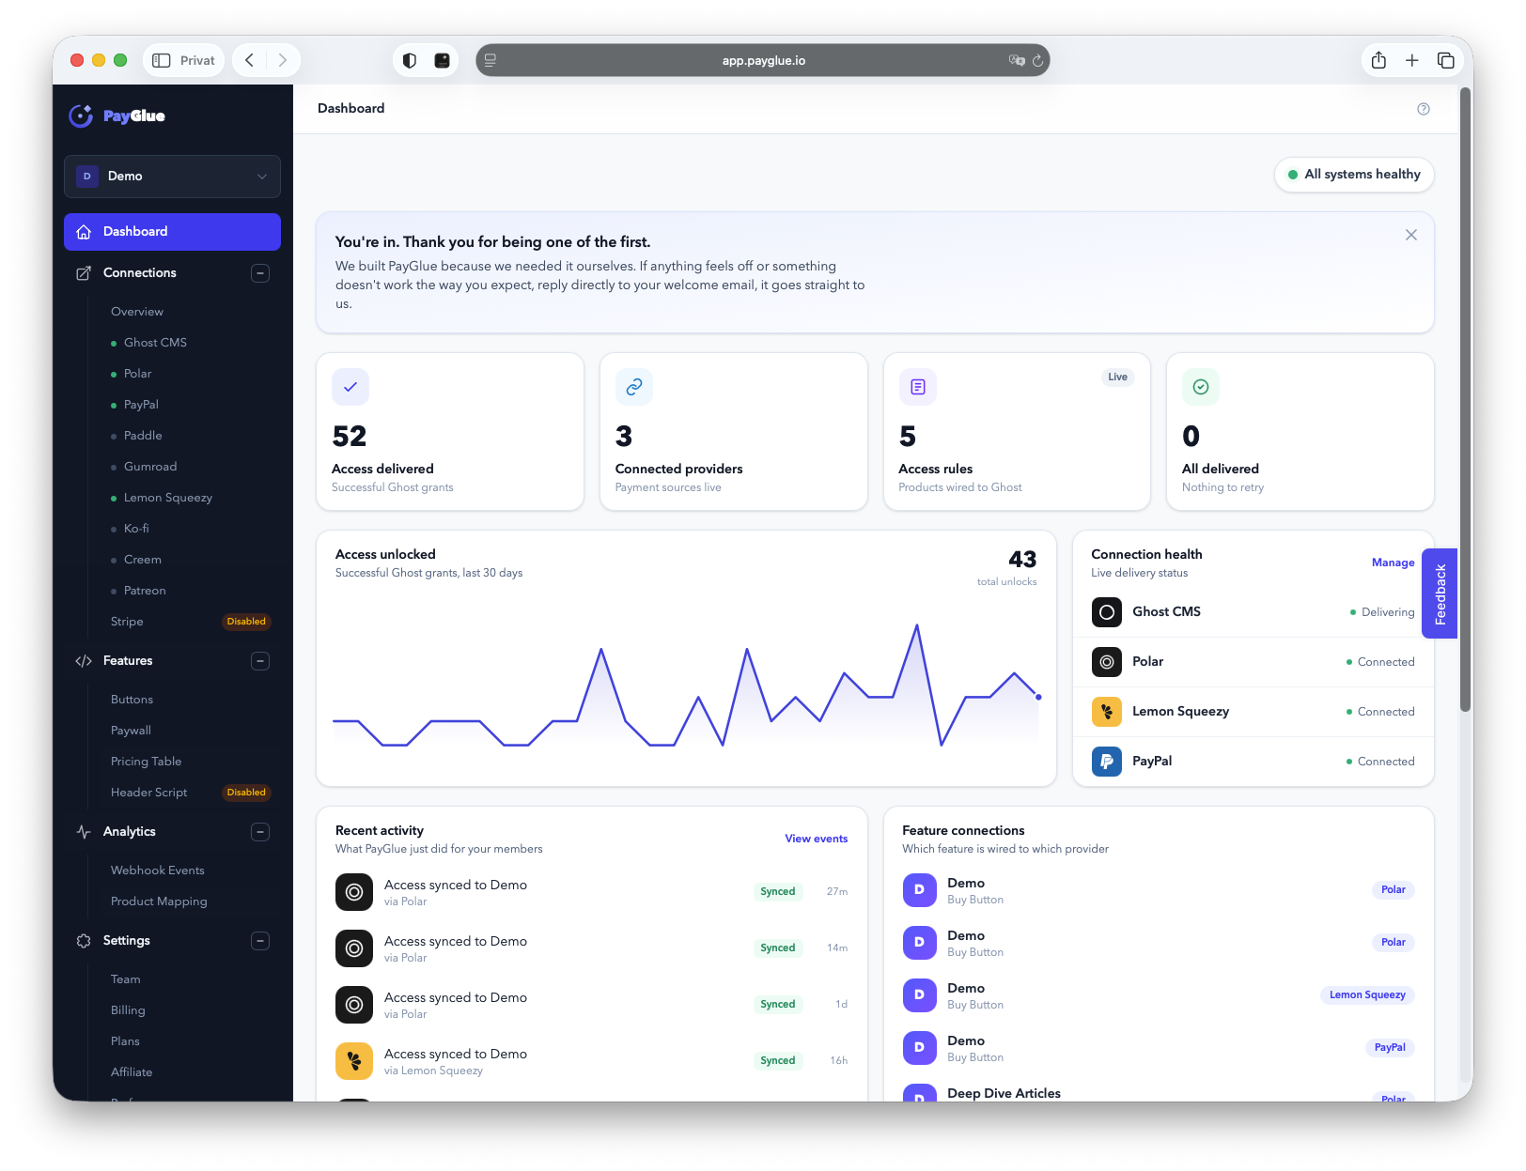Click the Ghost CMS connection health icon

[x=1107, y=612]
